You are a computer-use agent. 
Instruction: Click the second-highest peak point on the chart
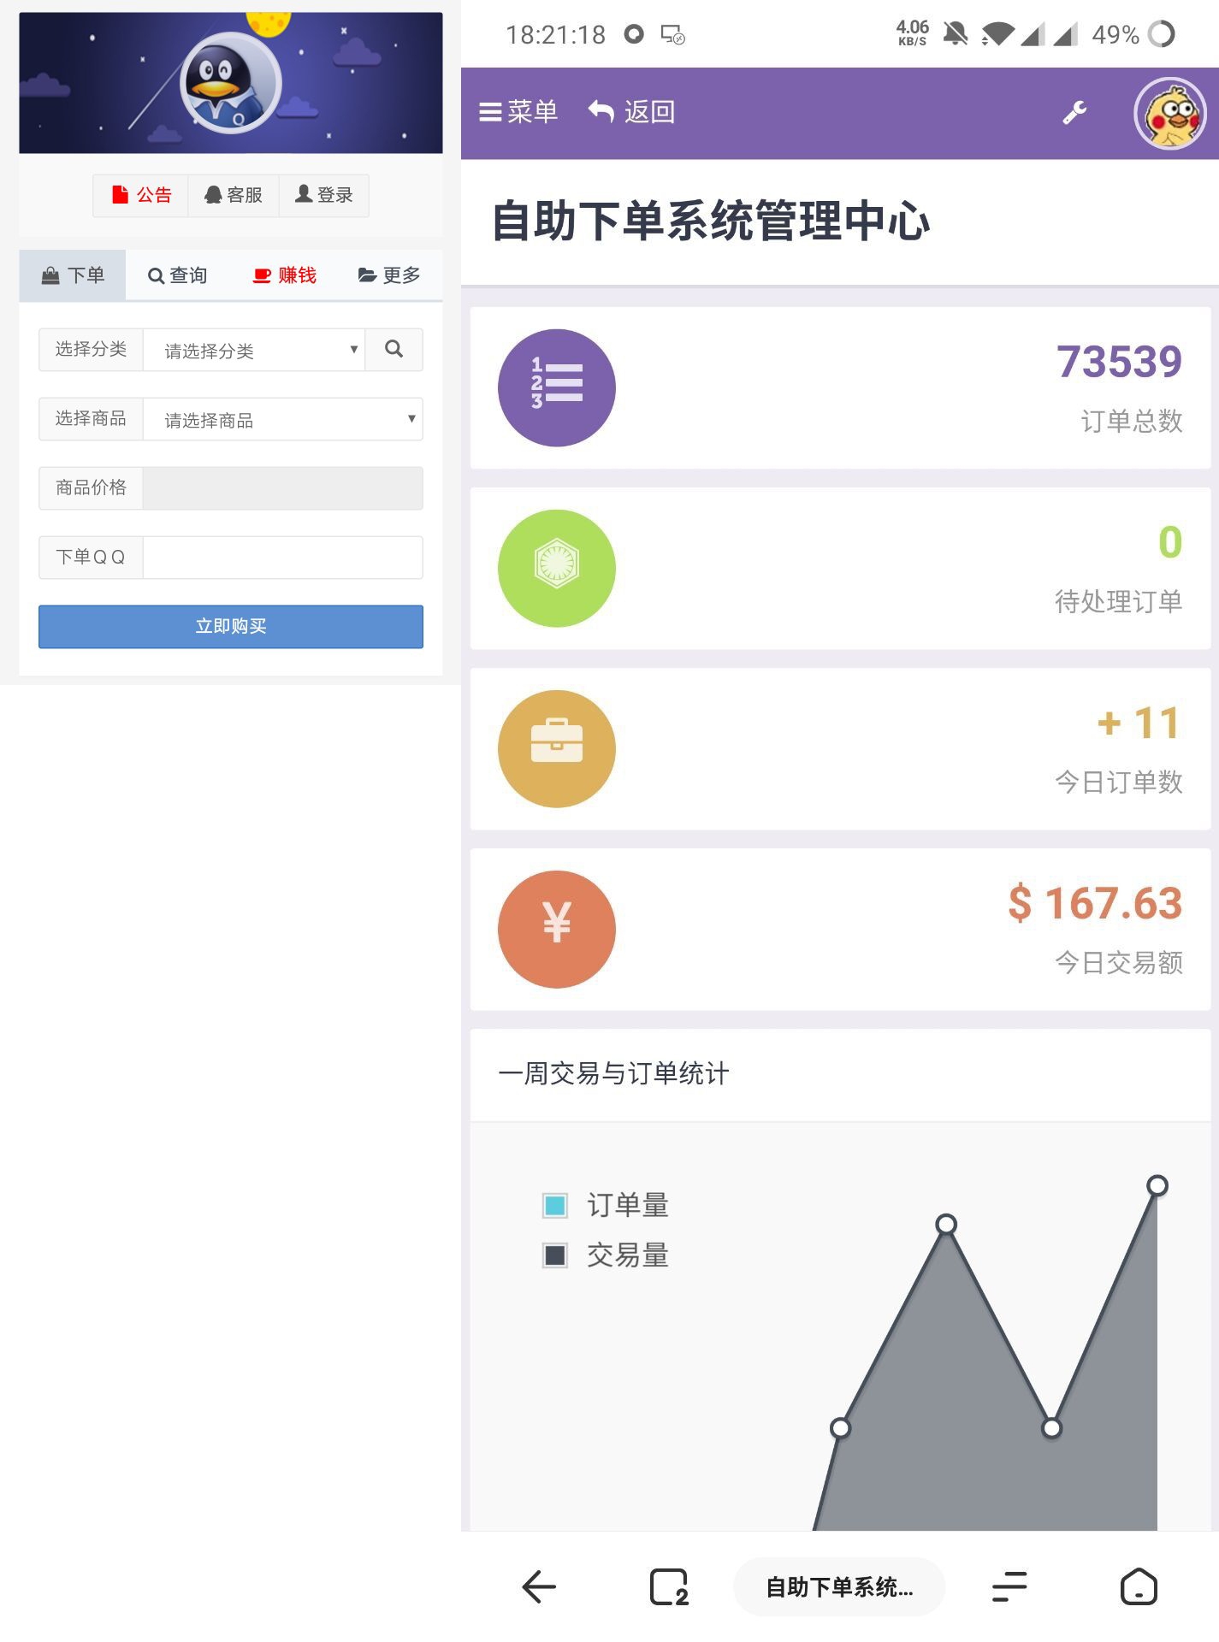946,1225
